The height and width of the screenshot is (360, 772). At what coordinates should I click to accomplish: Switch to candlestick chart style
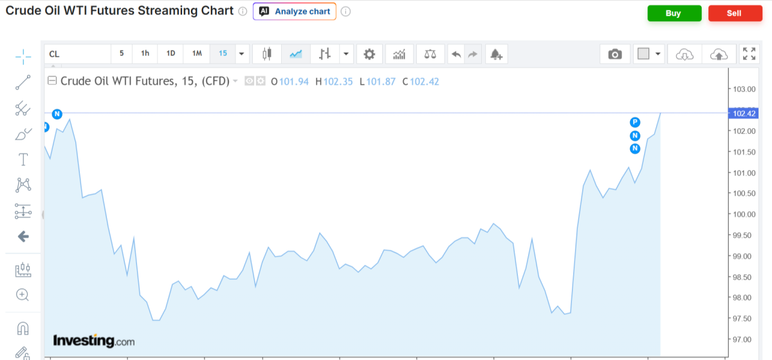click(x=268, y=54)
